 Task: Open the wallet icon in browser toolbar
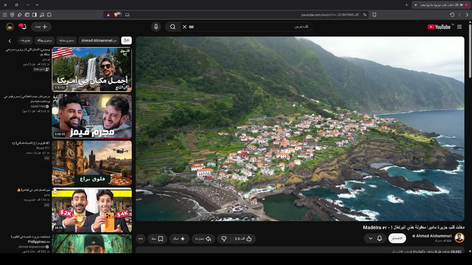pyautogui.click(x=27, y=15)
